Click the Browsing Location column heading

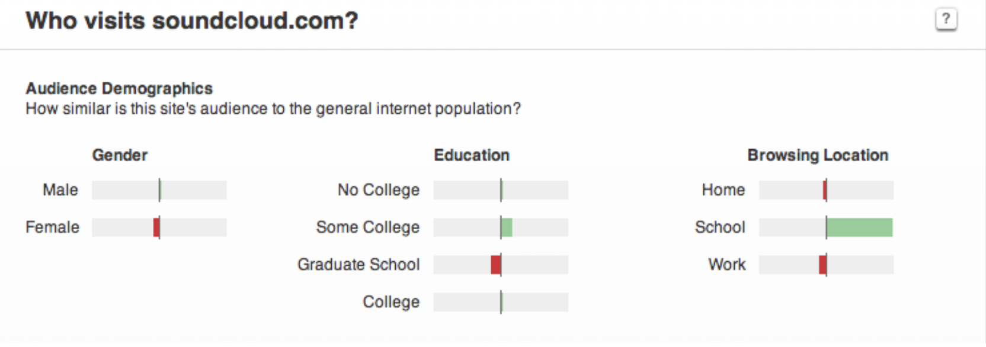coord(818,155)
